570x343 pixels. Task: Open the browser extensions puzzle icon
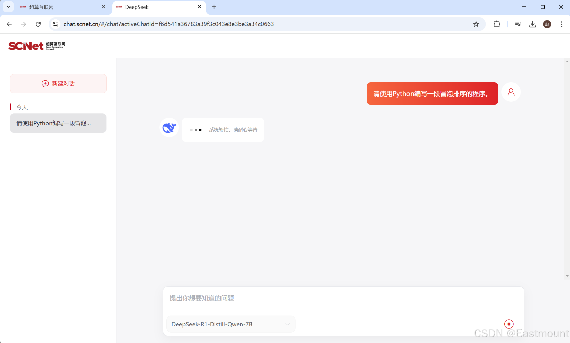(497, 24)
